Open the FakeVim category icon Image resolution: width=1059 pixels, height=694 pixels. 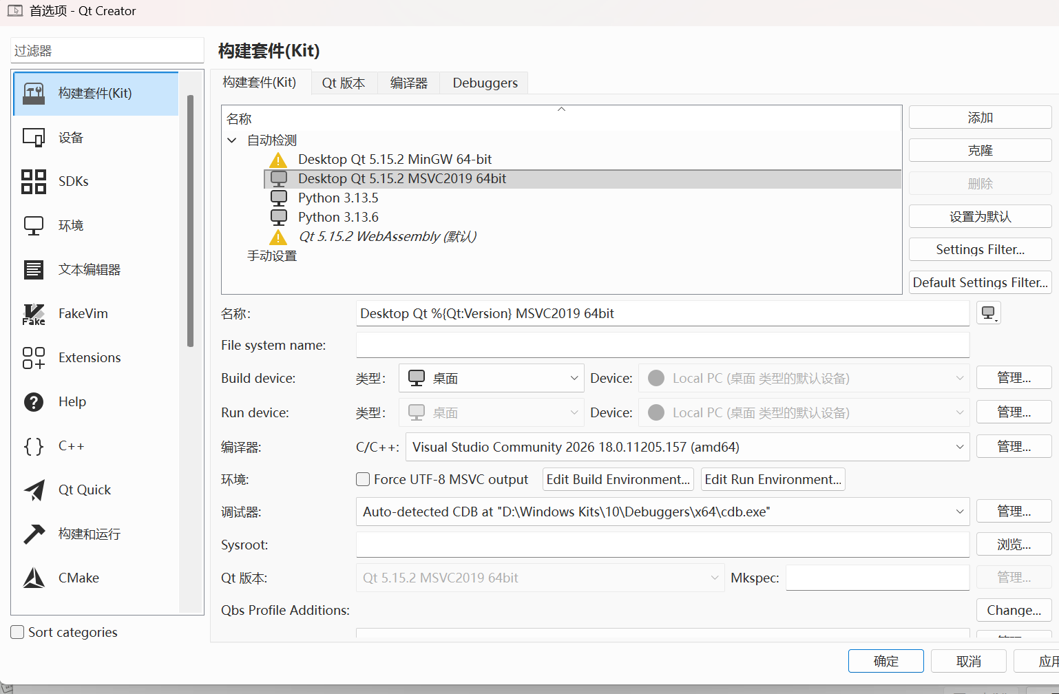34,314
